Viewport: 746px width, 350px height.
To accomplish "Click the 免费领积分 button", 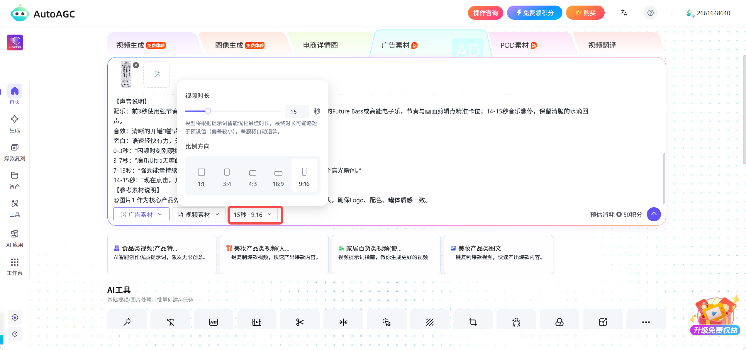I will click(x=535, y=13).
